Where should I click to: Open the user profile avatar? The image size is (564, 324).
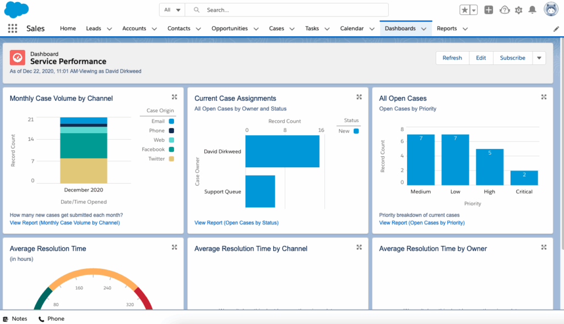551,9
